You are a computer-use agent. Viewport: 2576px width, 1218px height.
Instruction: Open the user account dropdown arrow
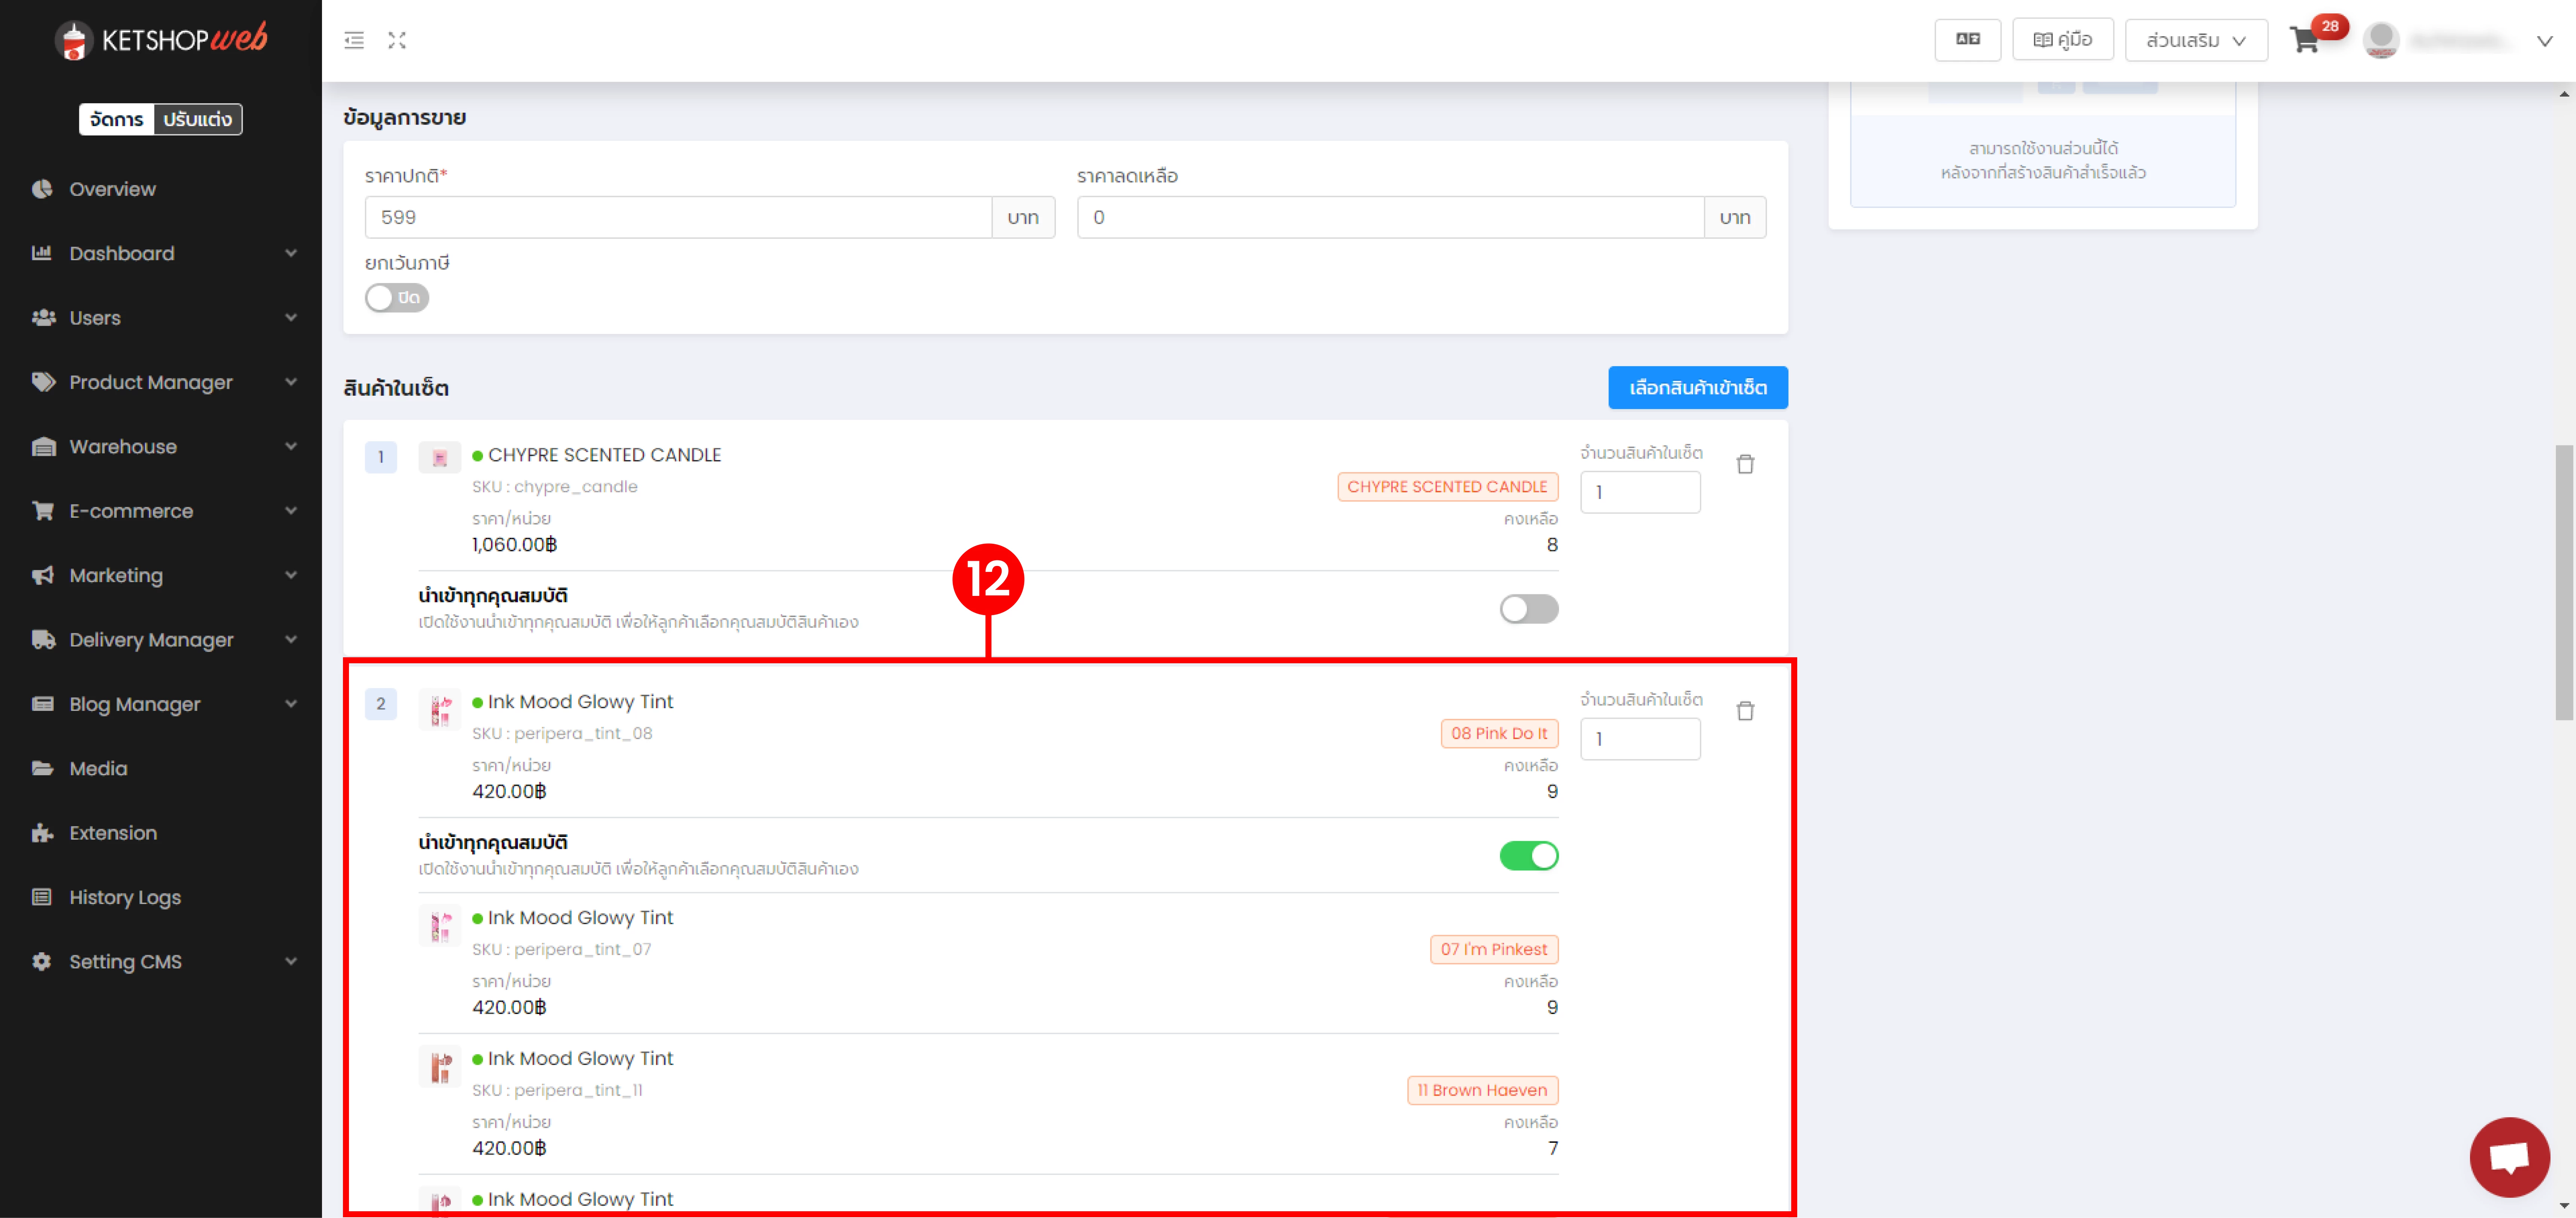pos(2545,41)
